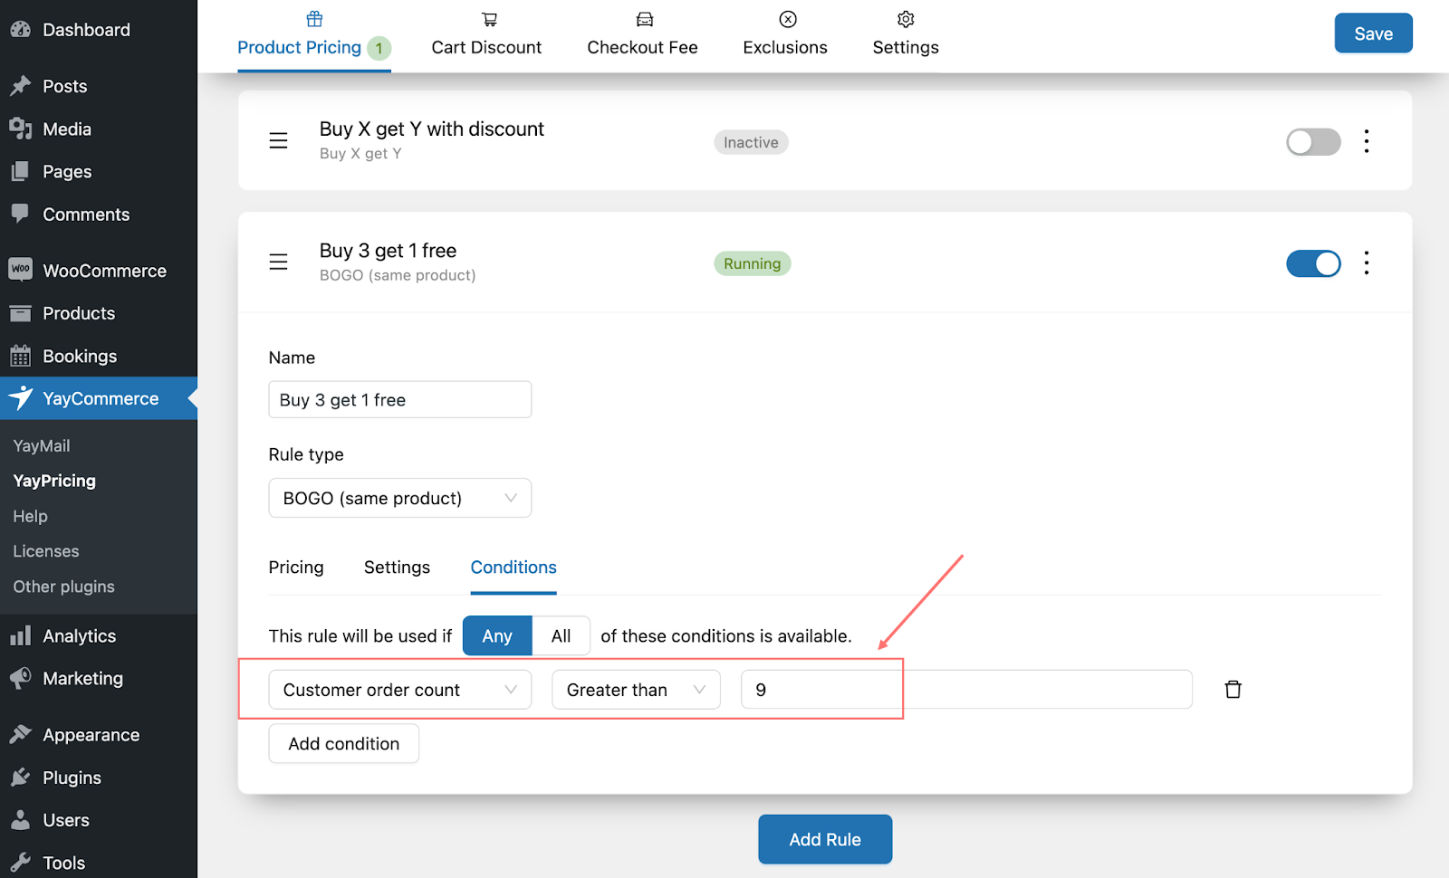1449x878 pixels.
Task: Select the rule's Conditions tab
Action: 513,568
